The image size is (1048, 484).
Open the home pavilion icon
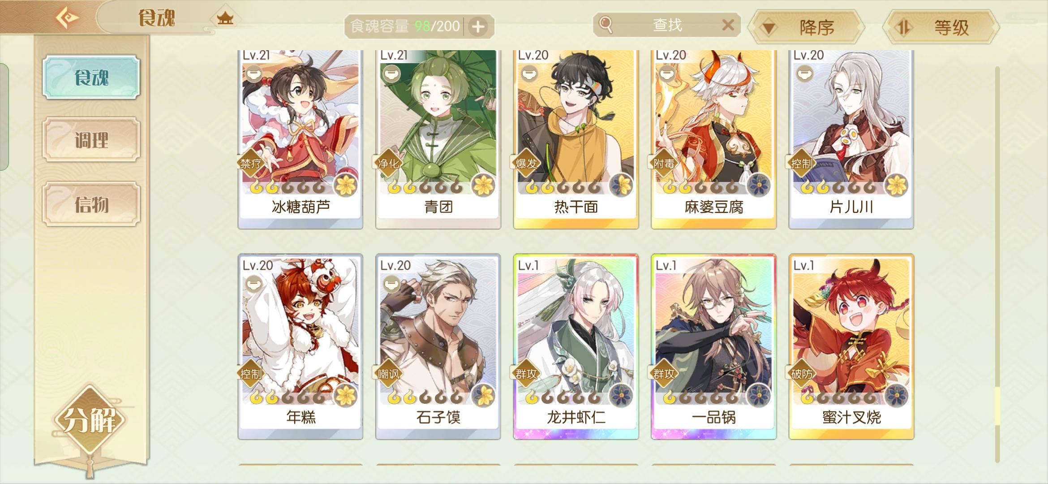(225, 18)
